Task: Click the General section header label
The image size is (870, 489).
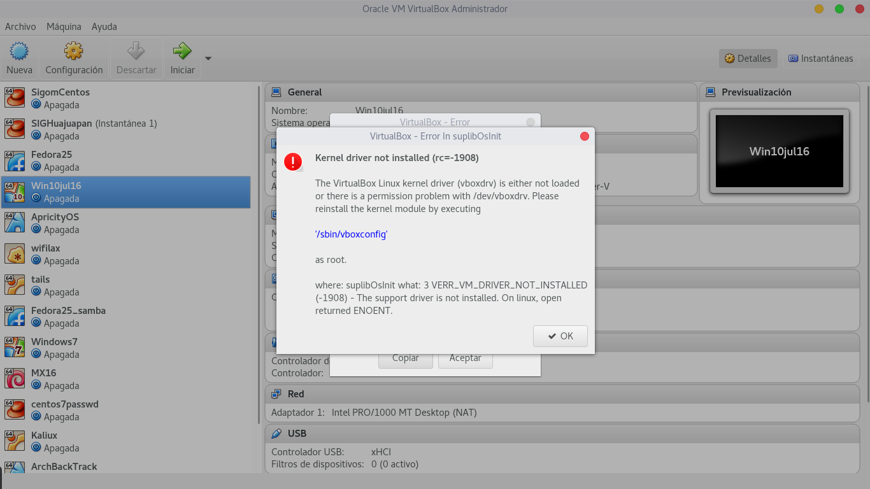Action: pyautogui.click(x=305, y=92)
